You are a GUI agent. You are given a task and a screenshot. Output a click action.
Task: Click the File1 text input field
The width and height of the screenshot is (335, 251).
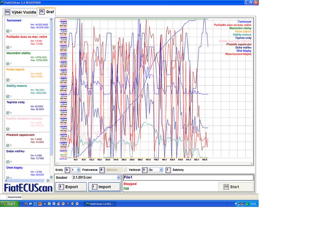188,178
